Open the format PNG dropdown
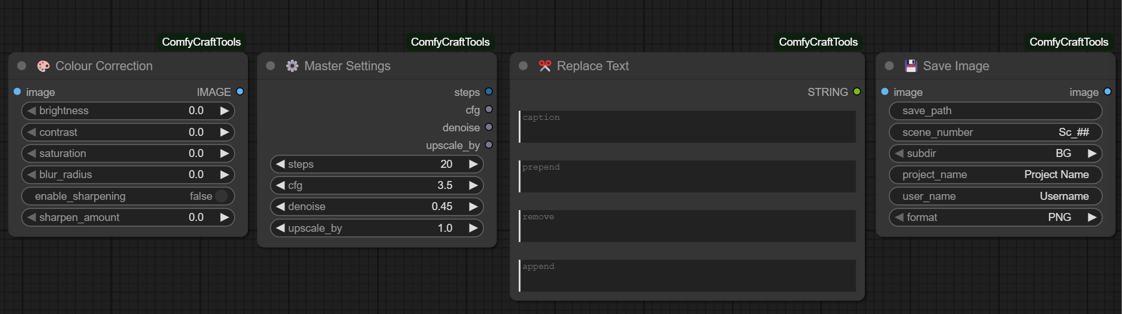The image size is (1122, 314). coord(995,218)
